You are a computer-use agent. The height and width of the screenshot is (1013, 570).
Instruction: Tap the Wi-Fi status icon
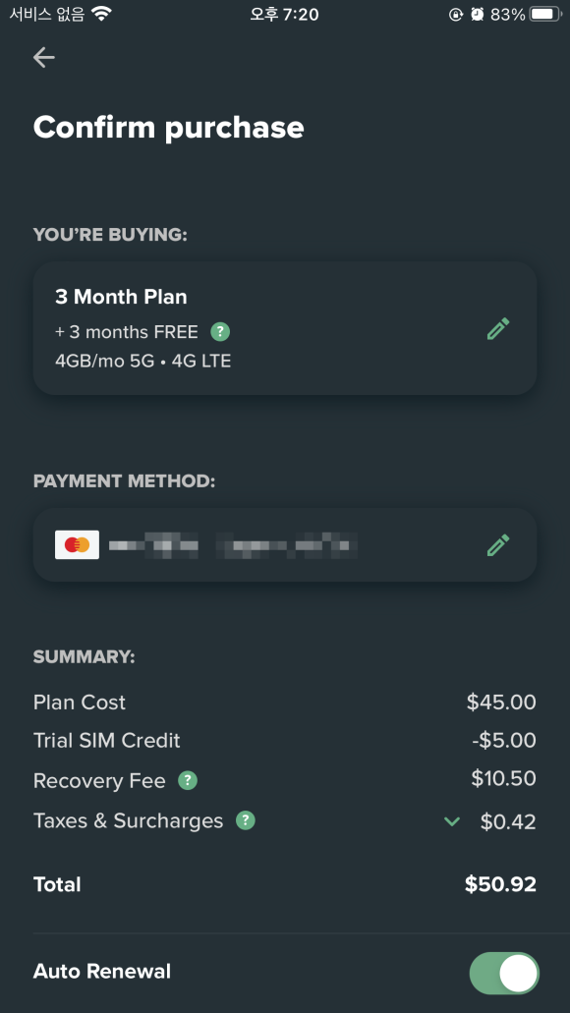click(x=102, y=14)
